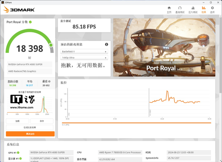The height and width of the screenshot is (162, 222).
Task: Click the average score 18 217
Action: click(29, 85)
